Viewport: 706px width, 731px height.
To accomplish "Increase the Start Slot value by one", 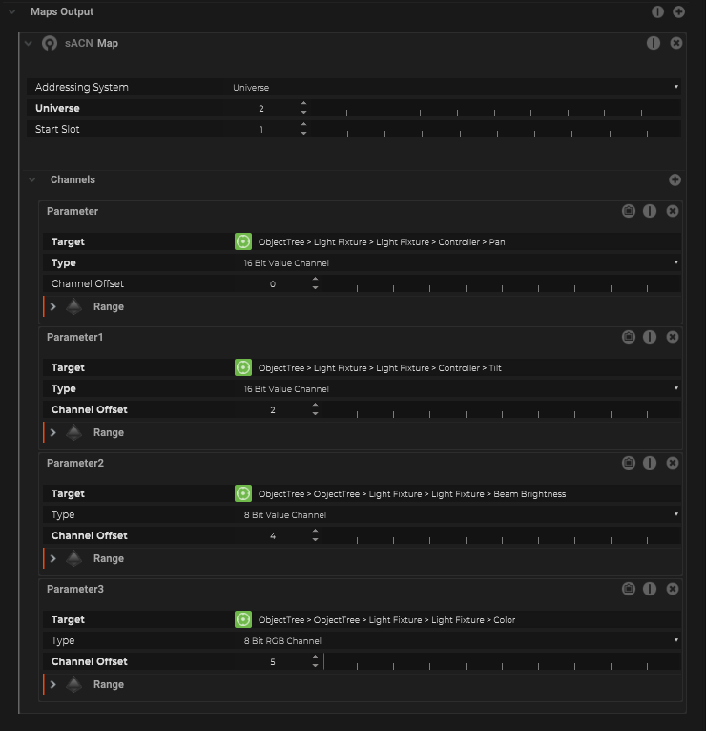I will coord(303,124).
